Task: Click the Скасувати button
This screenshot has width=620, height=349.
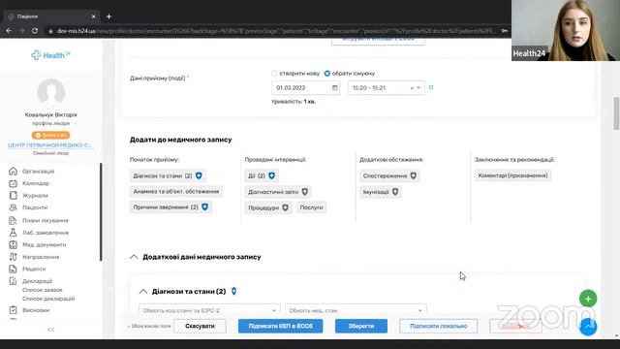Action: [200, 326]
